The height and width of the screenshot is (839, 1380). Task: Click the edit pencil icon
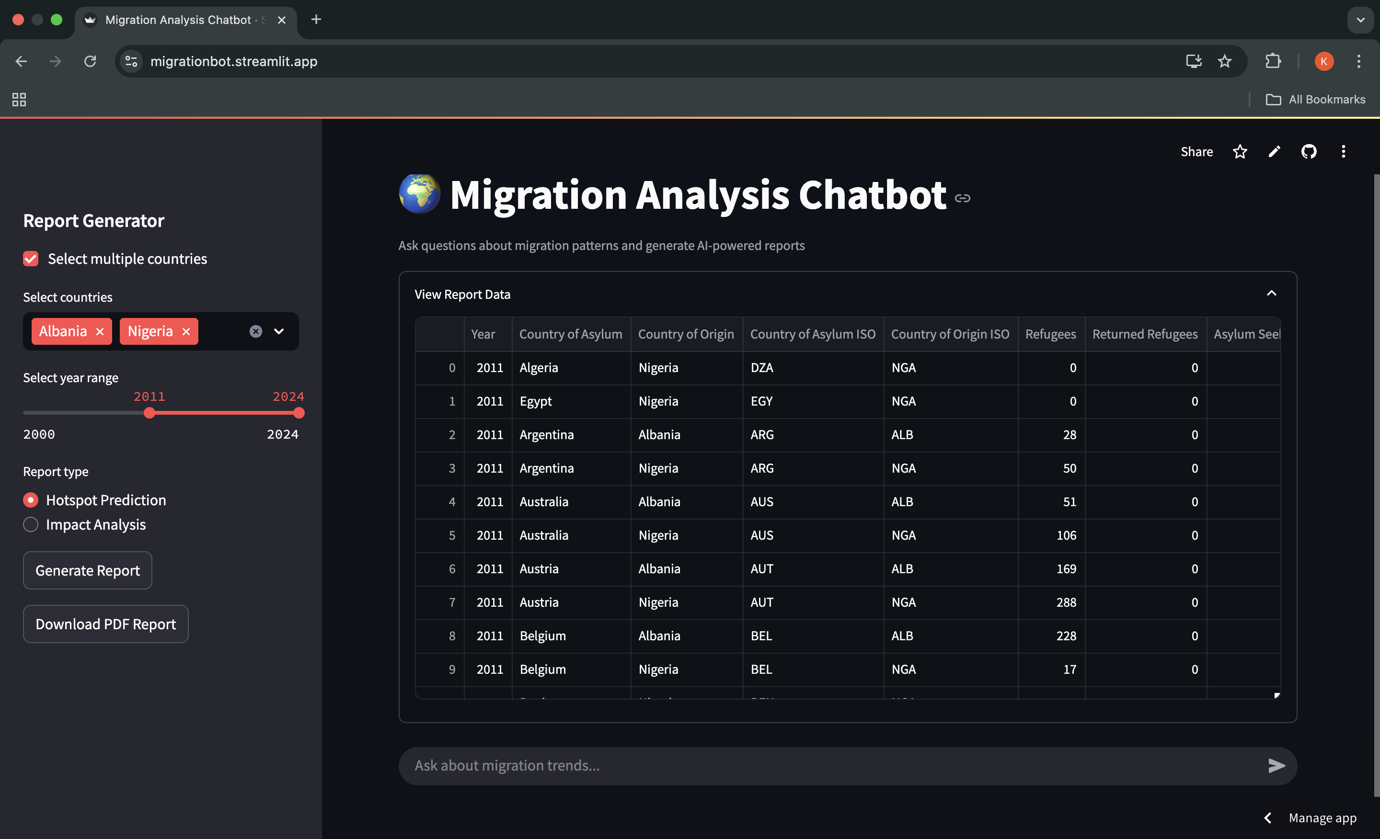click(1274, 152)
